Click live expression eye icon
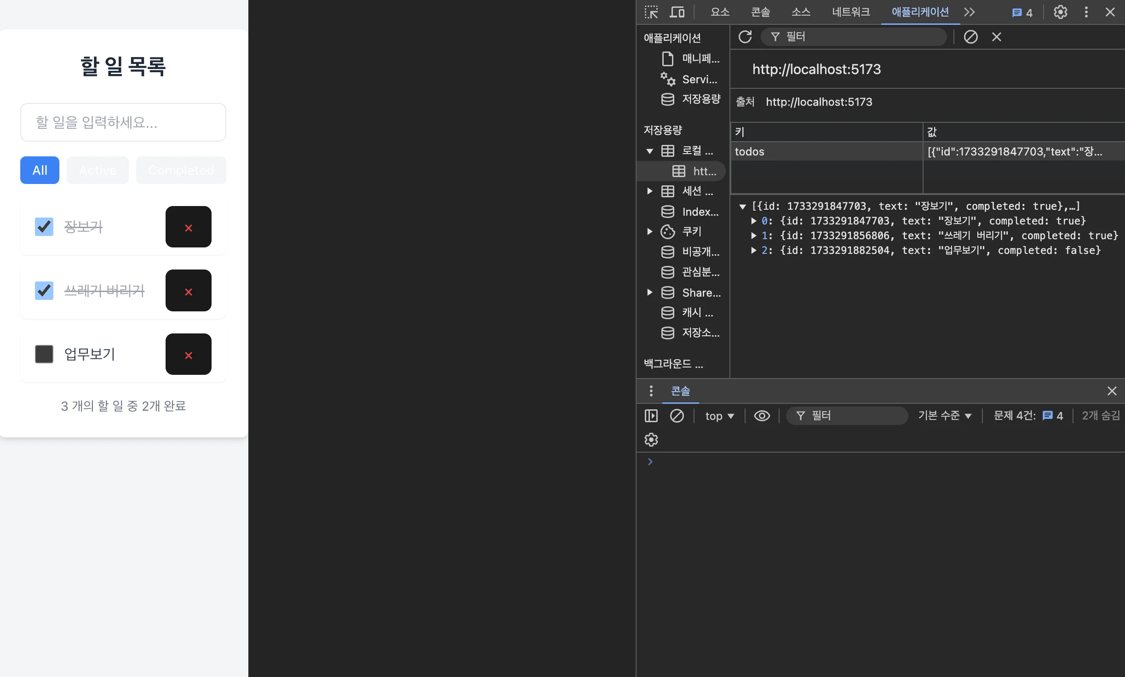The image size is (1125, 677). [x=762, y=416]
